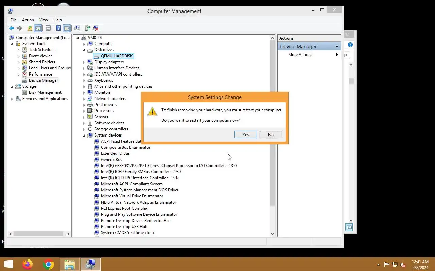Screen dimensions: 435x271
Task: Open the File menu
Action: click(14, 20)
